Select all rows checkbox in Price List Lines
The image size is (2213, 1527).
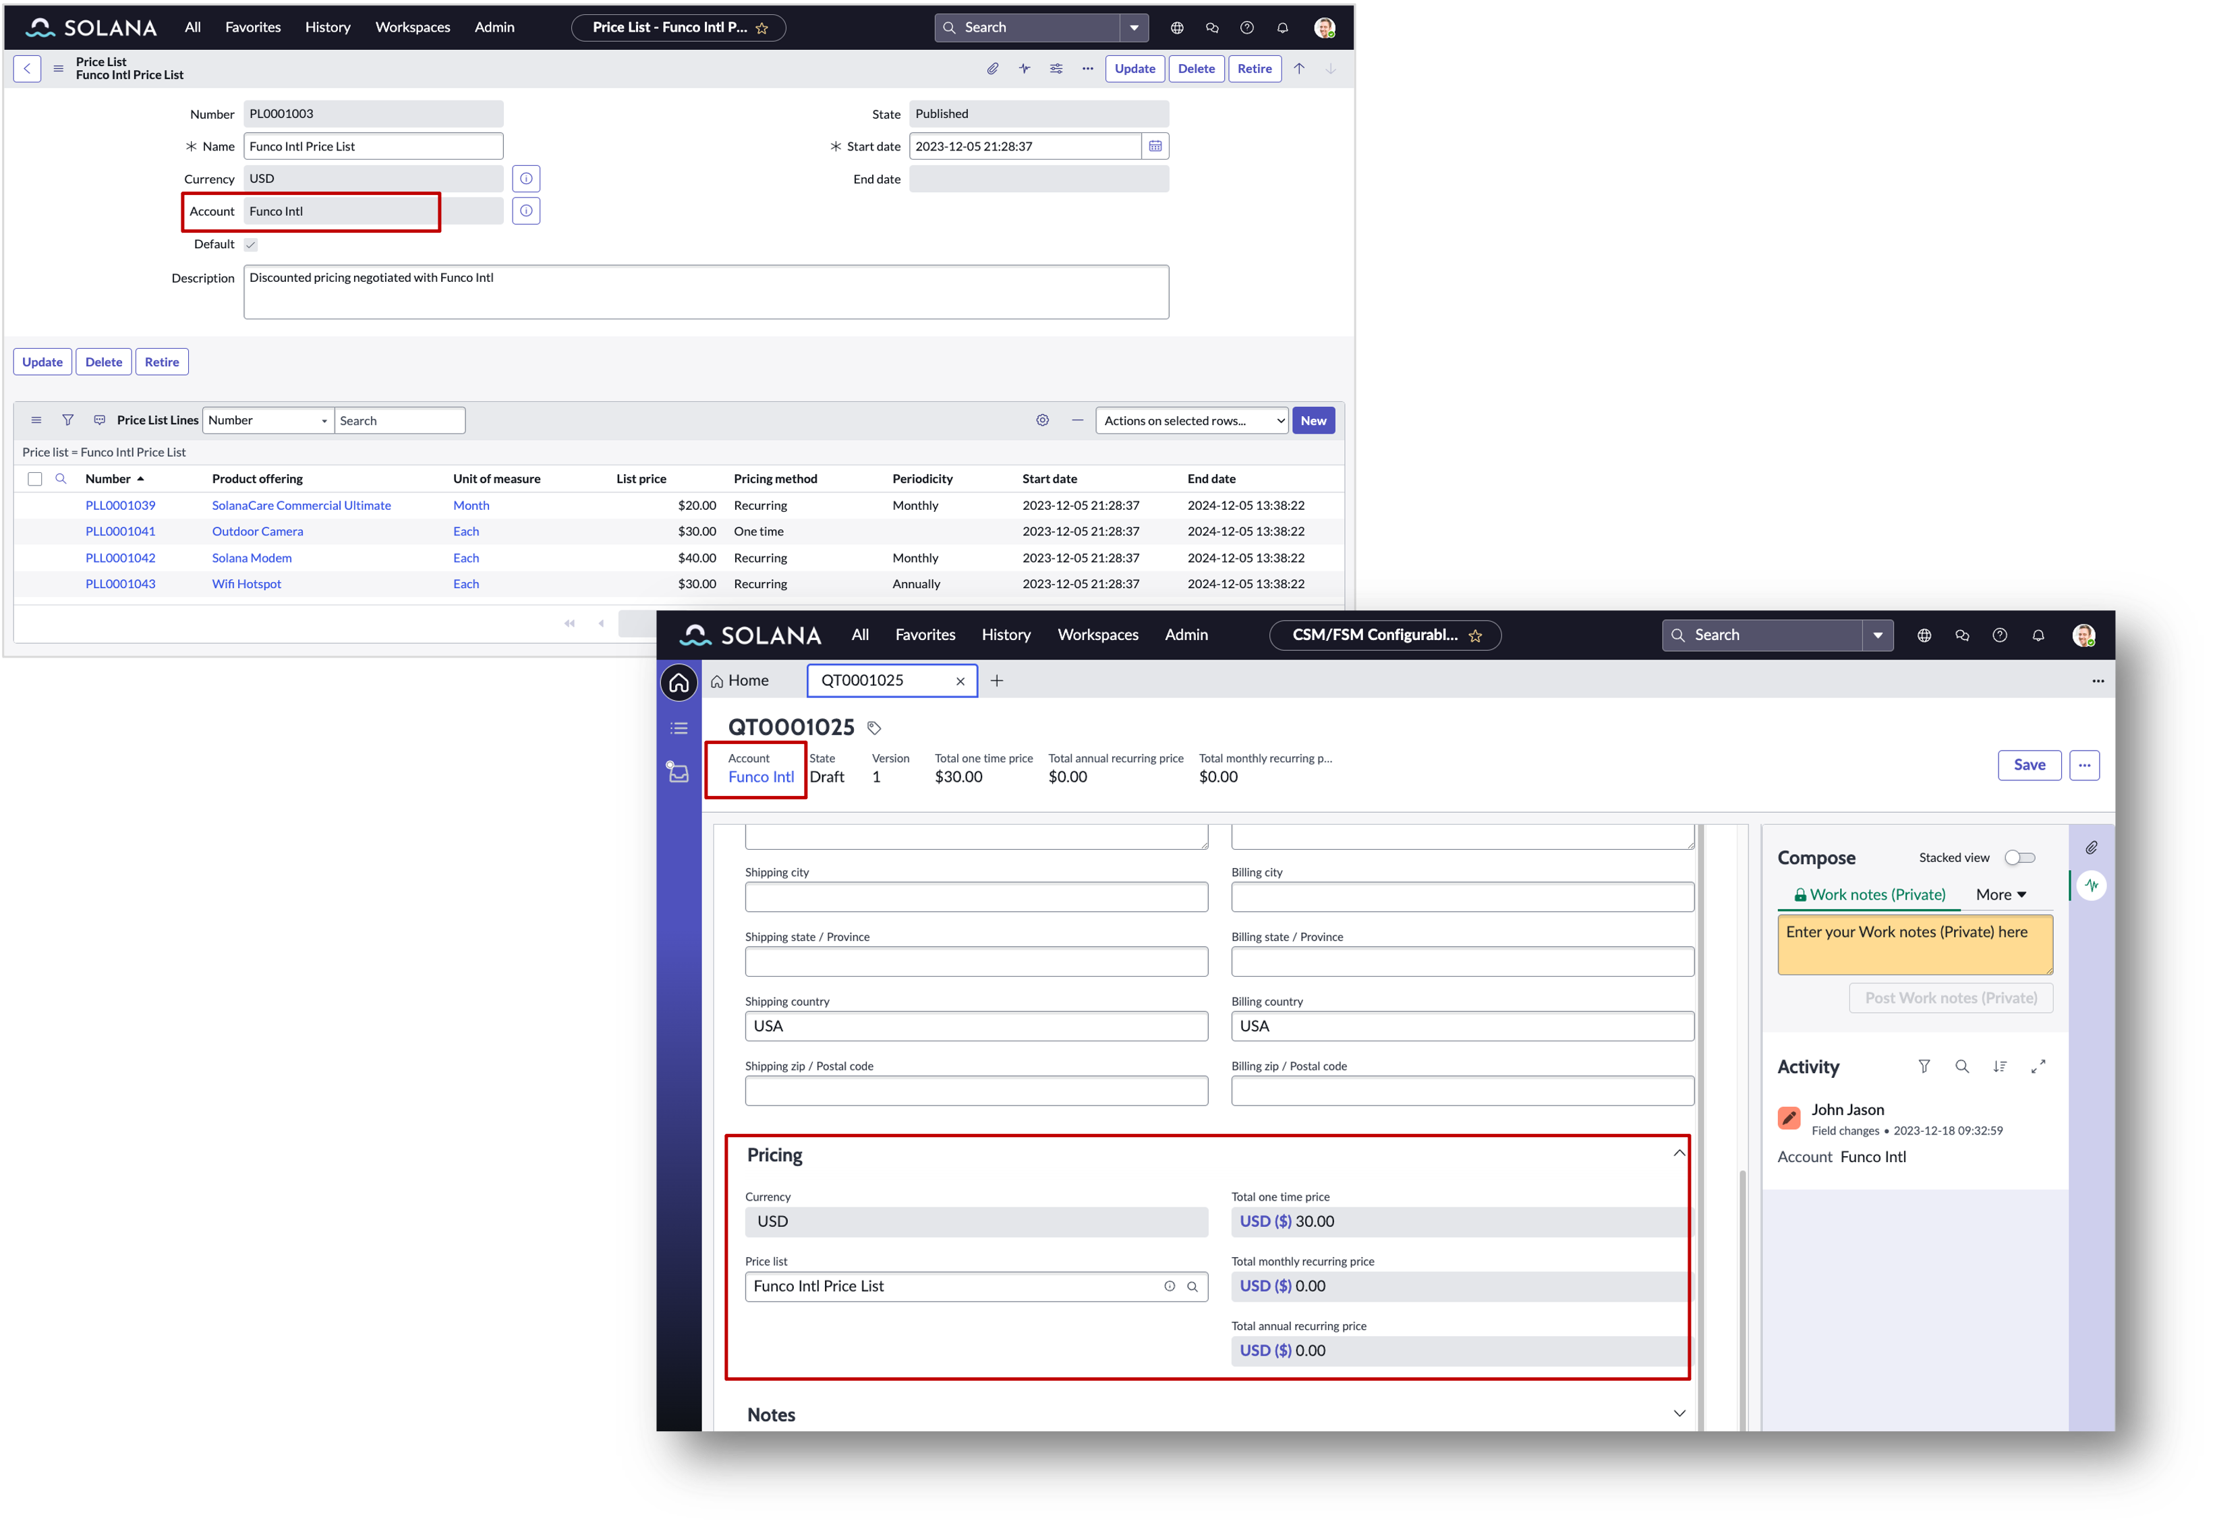point(34,478)
